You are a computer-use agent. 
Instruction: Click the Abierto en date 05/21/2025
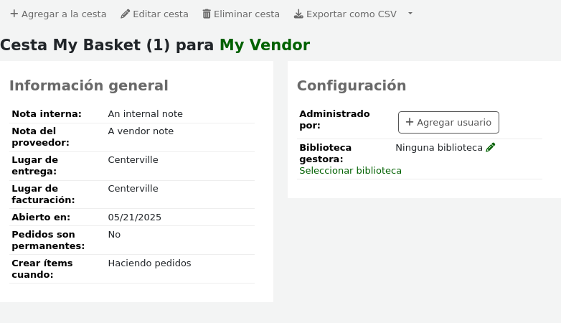click(134, 217)
